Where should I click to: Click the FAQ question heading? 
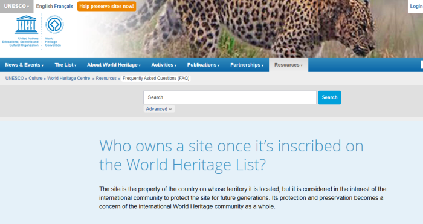(x=231, y=155)
